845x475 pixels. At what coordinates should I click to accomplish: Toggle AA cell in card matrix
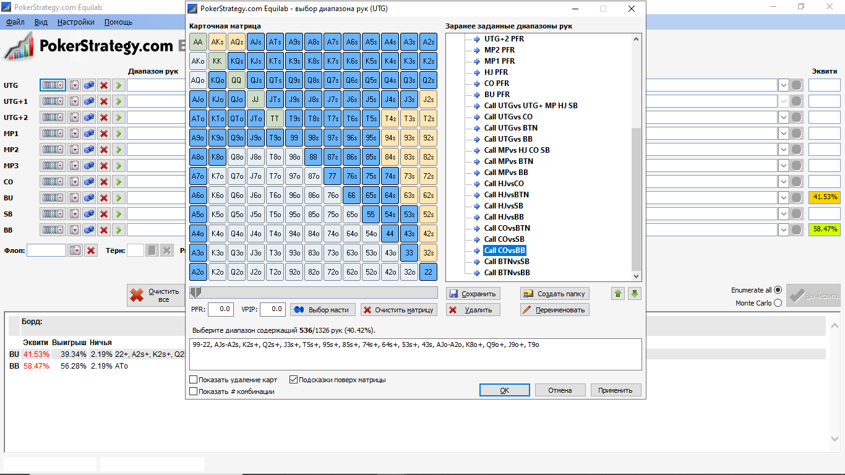198,42
